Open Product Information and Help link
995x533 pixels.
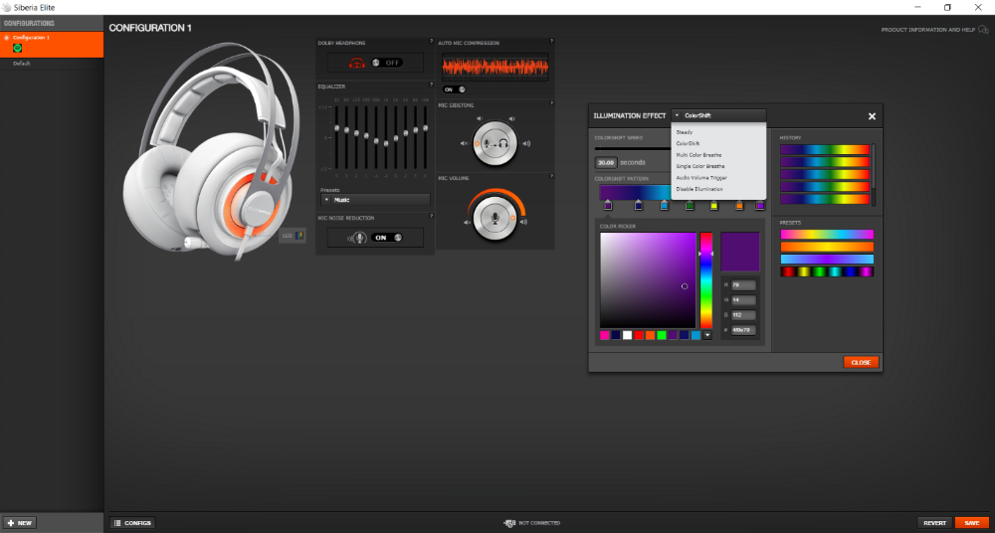pyautogui.click(x=927, y=30)
